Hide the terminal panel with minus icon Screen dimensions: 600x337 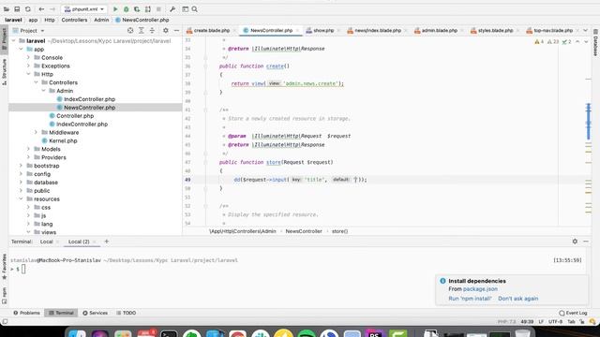click(586, 242)
